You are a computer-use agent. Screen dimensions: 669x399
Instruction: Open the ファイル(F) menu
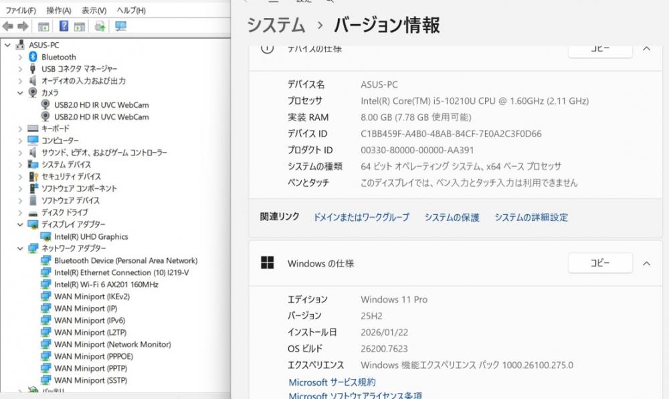click(21, 11)
